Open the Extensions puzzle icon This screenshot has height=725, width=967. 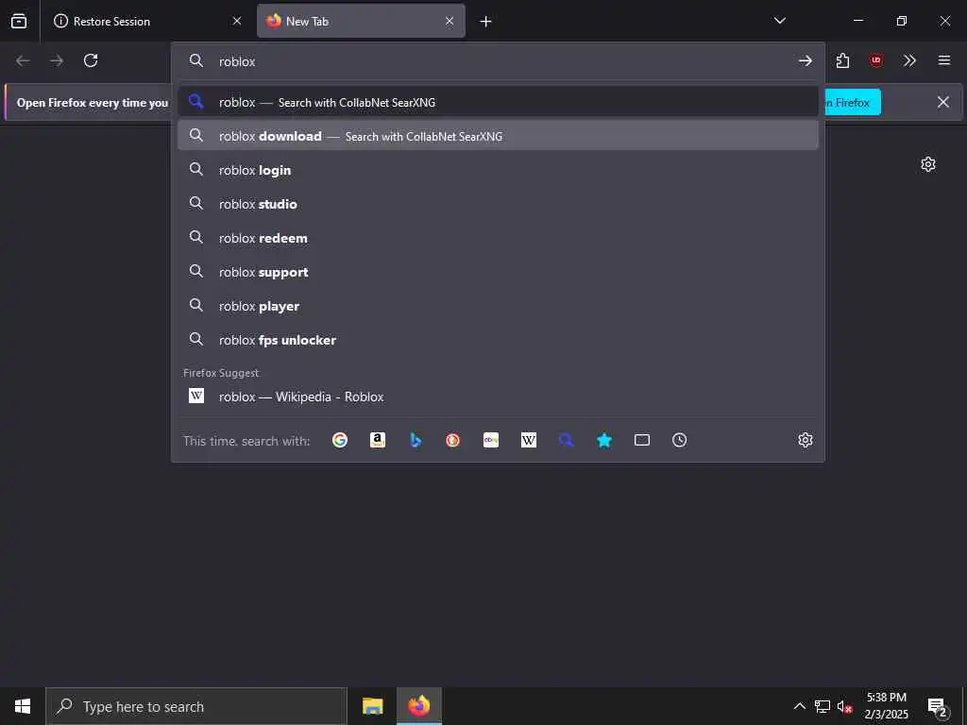click(843, 60)
